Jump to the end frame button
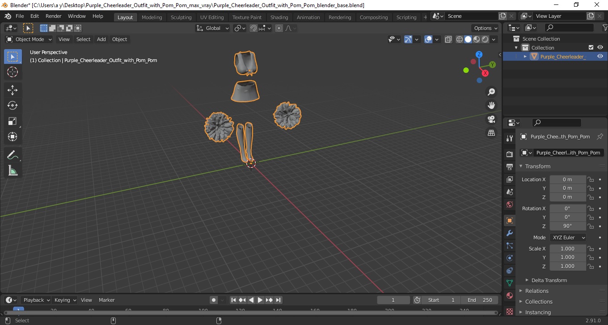The image size is (608, 325). tap(278, 300)
